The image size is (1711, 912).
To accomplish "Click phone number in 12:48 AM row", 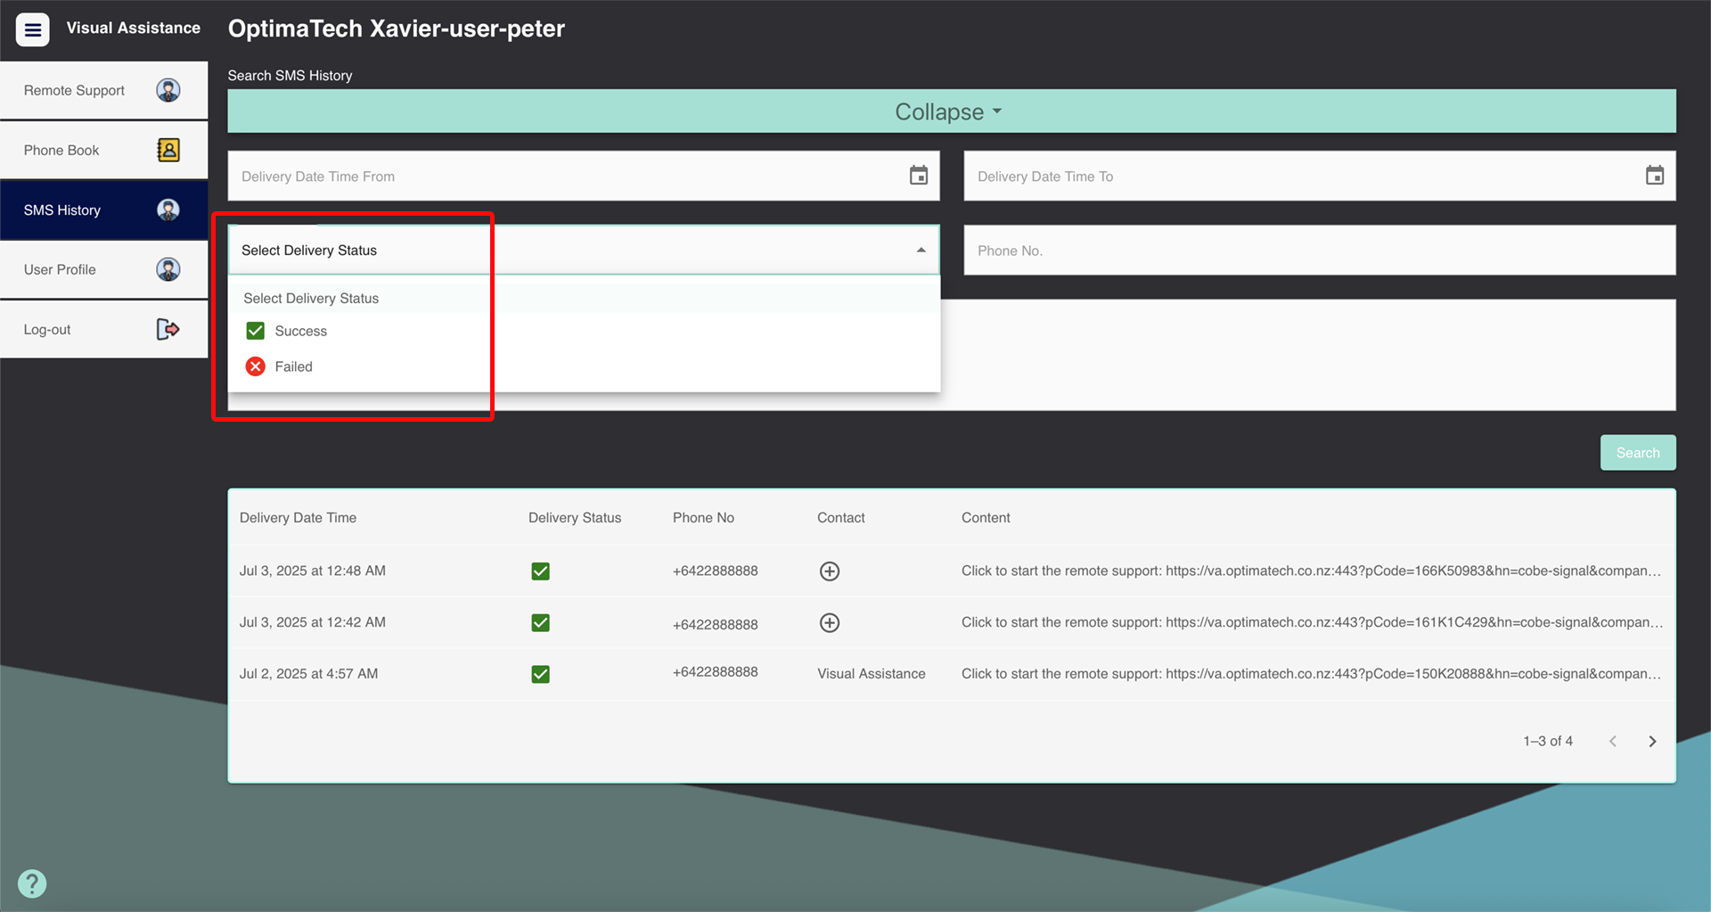I will [x=715, y=571].
